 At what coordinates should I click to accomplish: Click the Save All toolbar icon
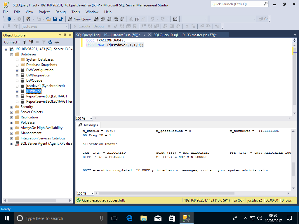[x=61, y=19]
